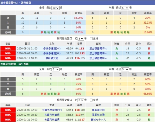Open 波士頓塞爾特人 link in 2020-08-31 row
The image size is (155, 122).
click(x=98, y=48)
